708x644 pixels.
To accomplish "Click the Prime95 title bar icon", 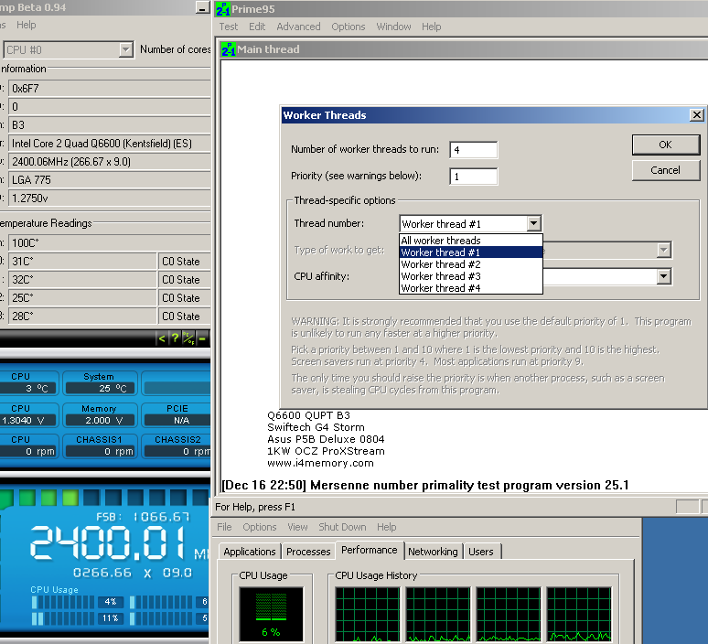I will 222,9.
